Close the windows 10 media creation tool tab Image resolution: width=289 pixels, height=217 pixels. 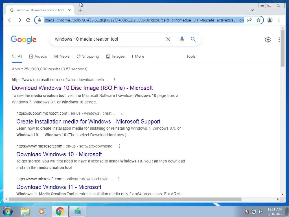[69, 10]
